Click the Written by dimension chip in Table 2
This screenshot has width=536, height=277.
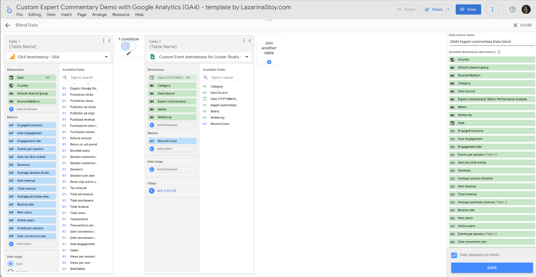click(172, 117)
